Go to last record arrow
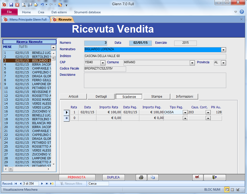Image resolution: width=247 pixels, height=194 pixels. click(x=47, y=184)
